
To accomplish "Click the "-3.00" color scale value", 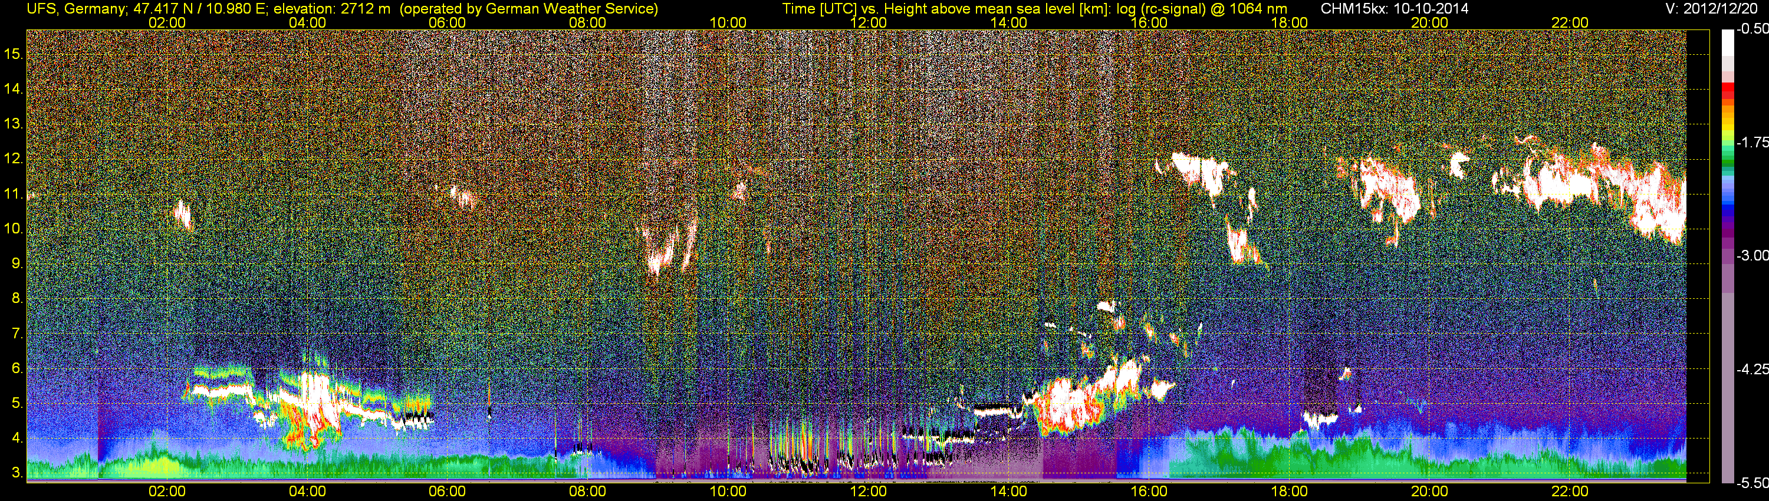I will (x=1752, y=255).
